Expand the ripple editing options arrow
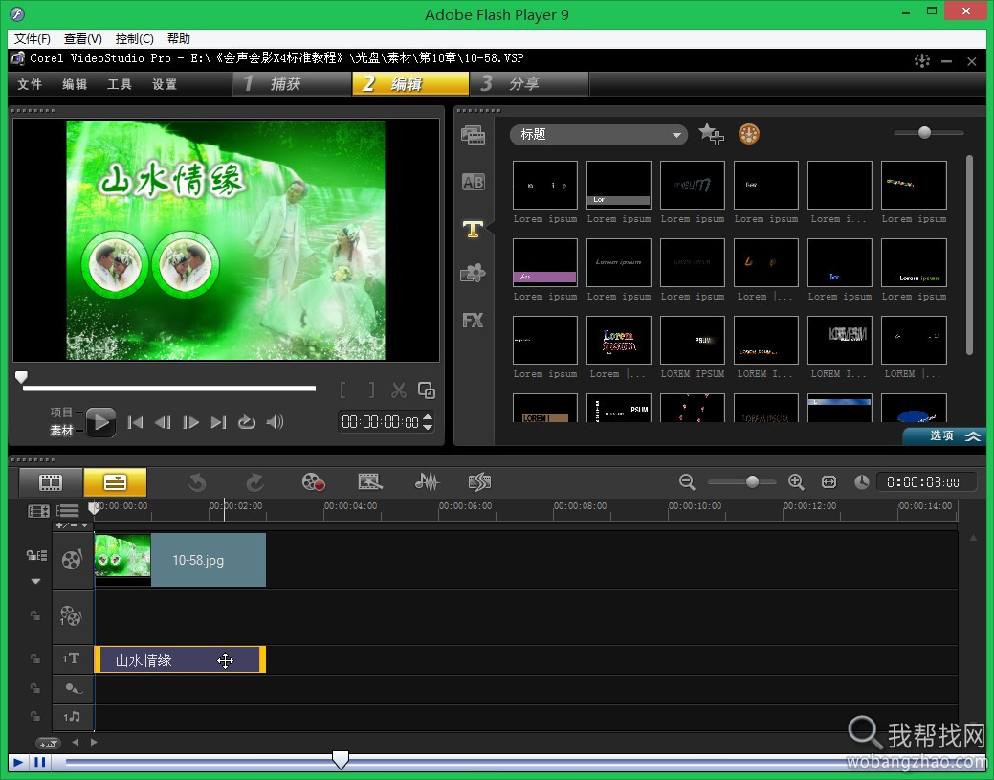 click(x=36, y=582)
